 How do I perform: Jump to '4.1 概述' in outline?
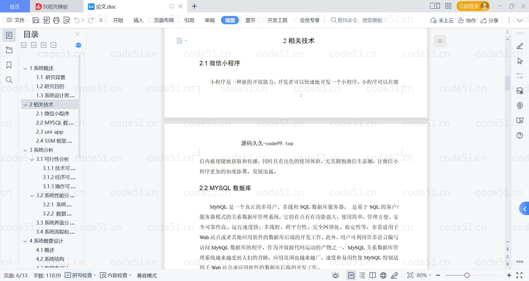point(45,250)
